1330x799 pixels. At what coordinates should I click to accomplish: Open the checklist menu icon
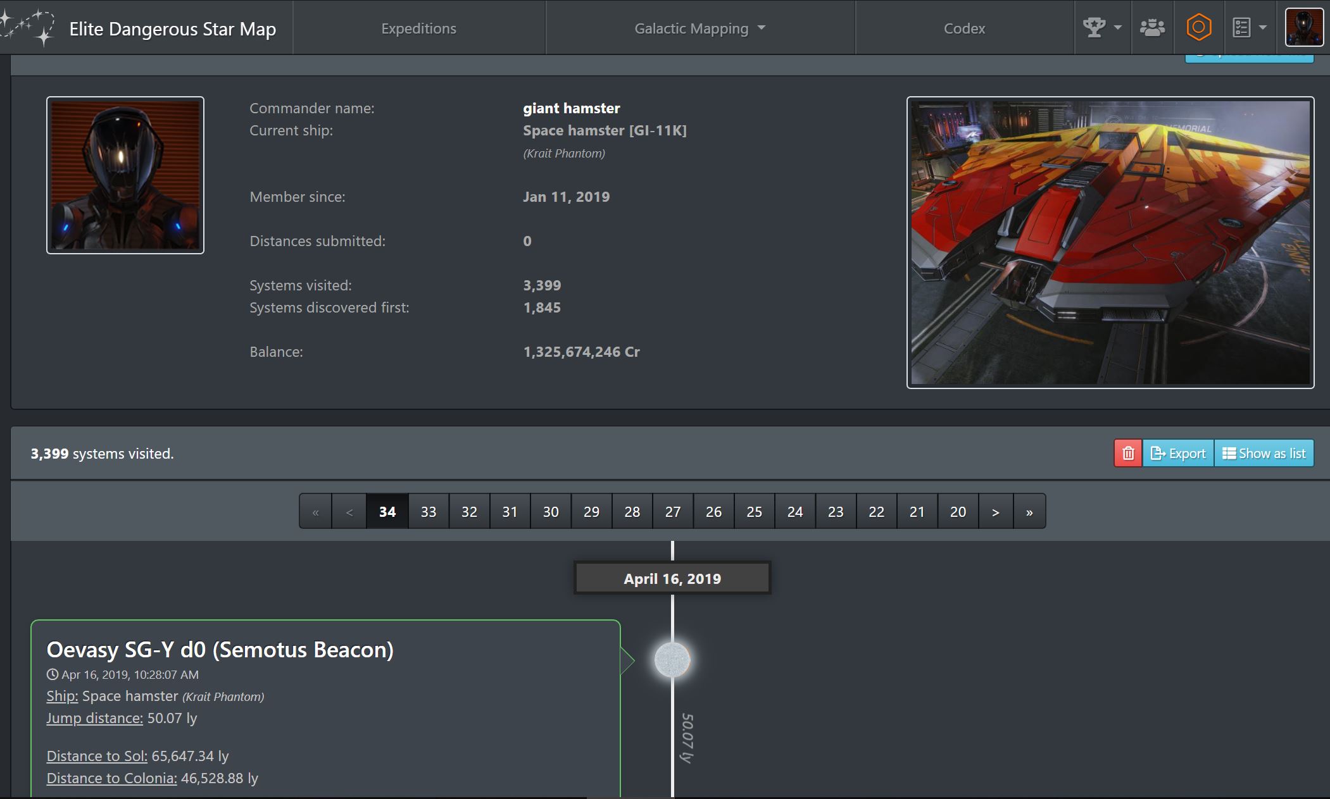[x=1241, y=28]
